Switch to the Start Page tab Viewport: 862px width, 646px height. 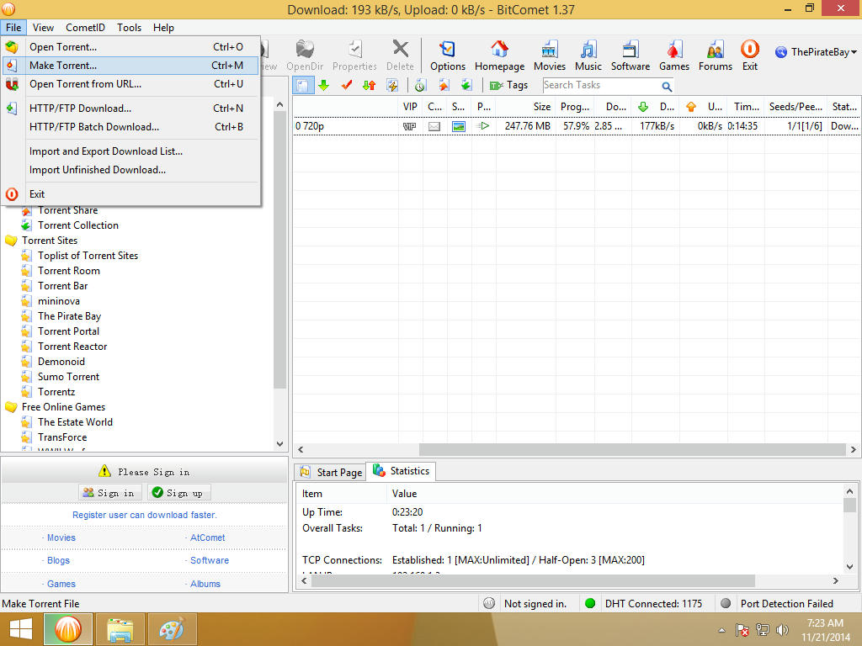click(x=331, y=473)
